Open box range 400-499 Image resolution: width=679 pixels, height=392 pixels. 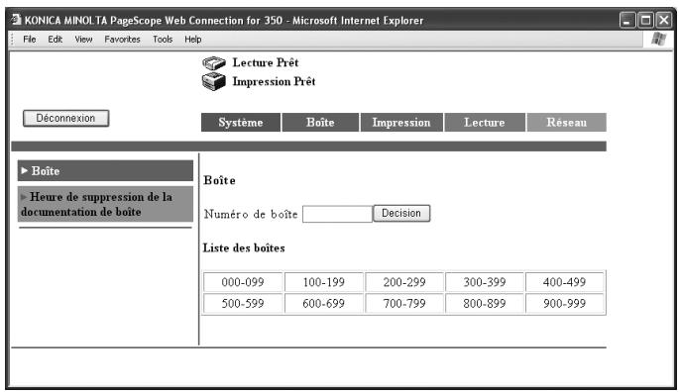[565, 282]
